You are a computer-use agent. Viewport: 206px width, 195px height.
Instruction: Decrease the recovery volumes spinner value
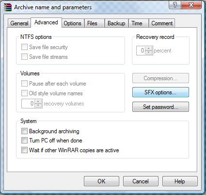click(x=38, y=106)
